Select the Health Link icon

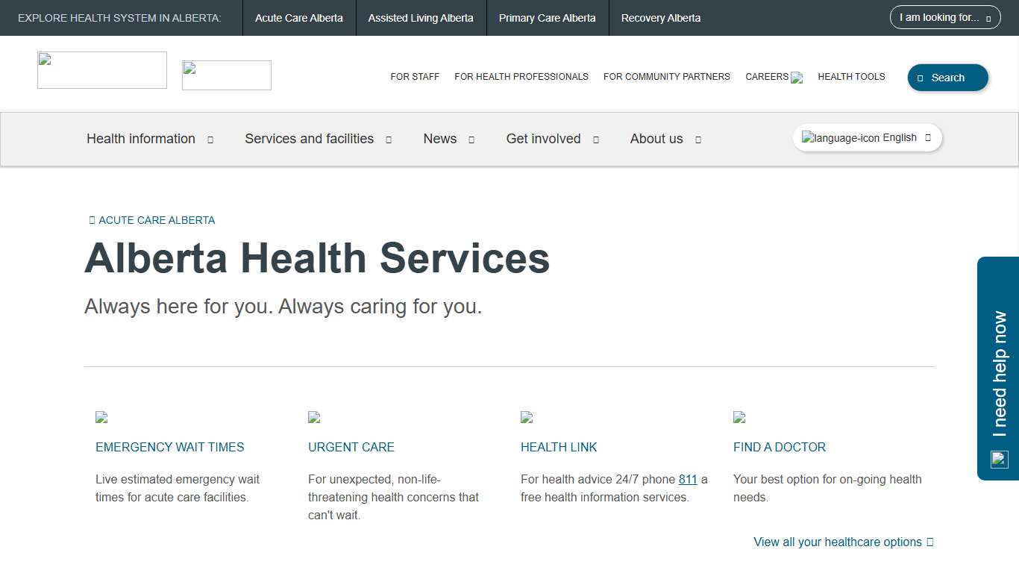coord(527,417)
